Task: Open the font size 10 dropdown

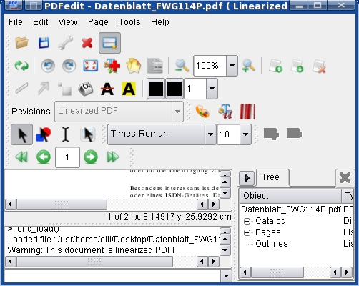Action: [246, 134]
